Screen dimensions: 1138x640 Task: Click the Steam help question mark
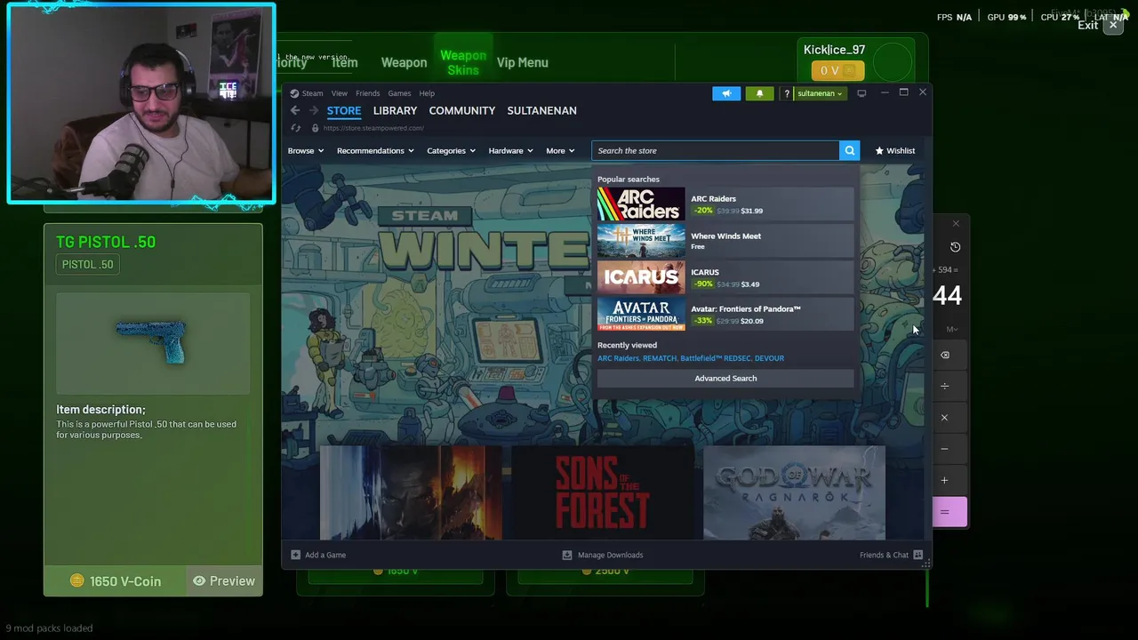[x=786, y=93]
